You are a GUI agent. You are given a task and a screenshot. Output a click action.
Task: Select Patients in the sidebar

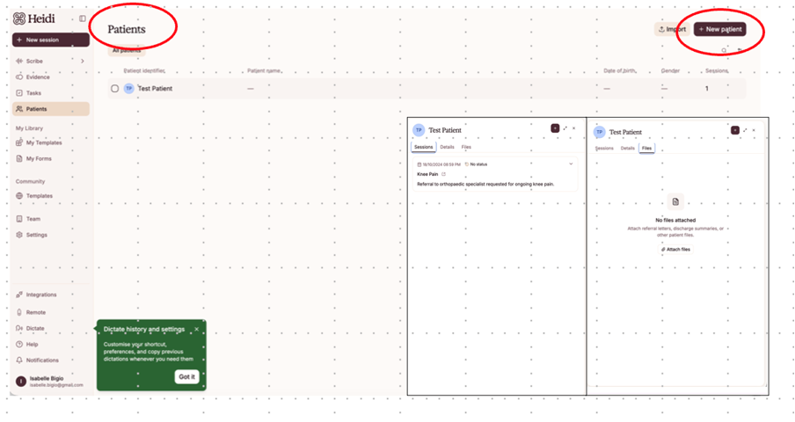(51, 109)
